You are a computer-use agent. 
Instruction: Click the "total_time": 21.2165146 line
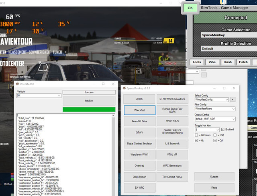click(x=31, y=118)
